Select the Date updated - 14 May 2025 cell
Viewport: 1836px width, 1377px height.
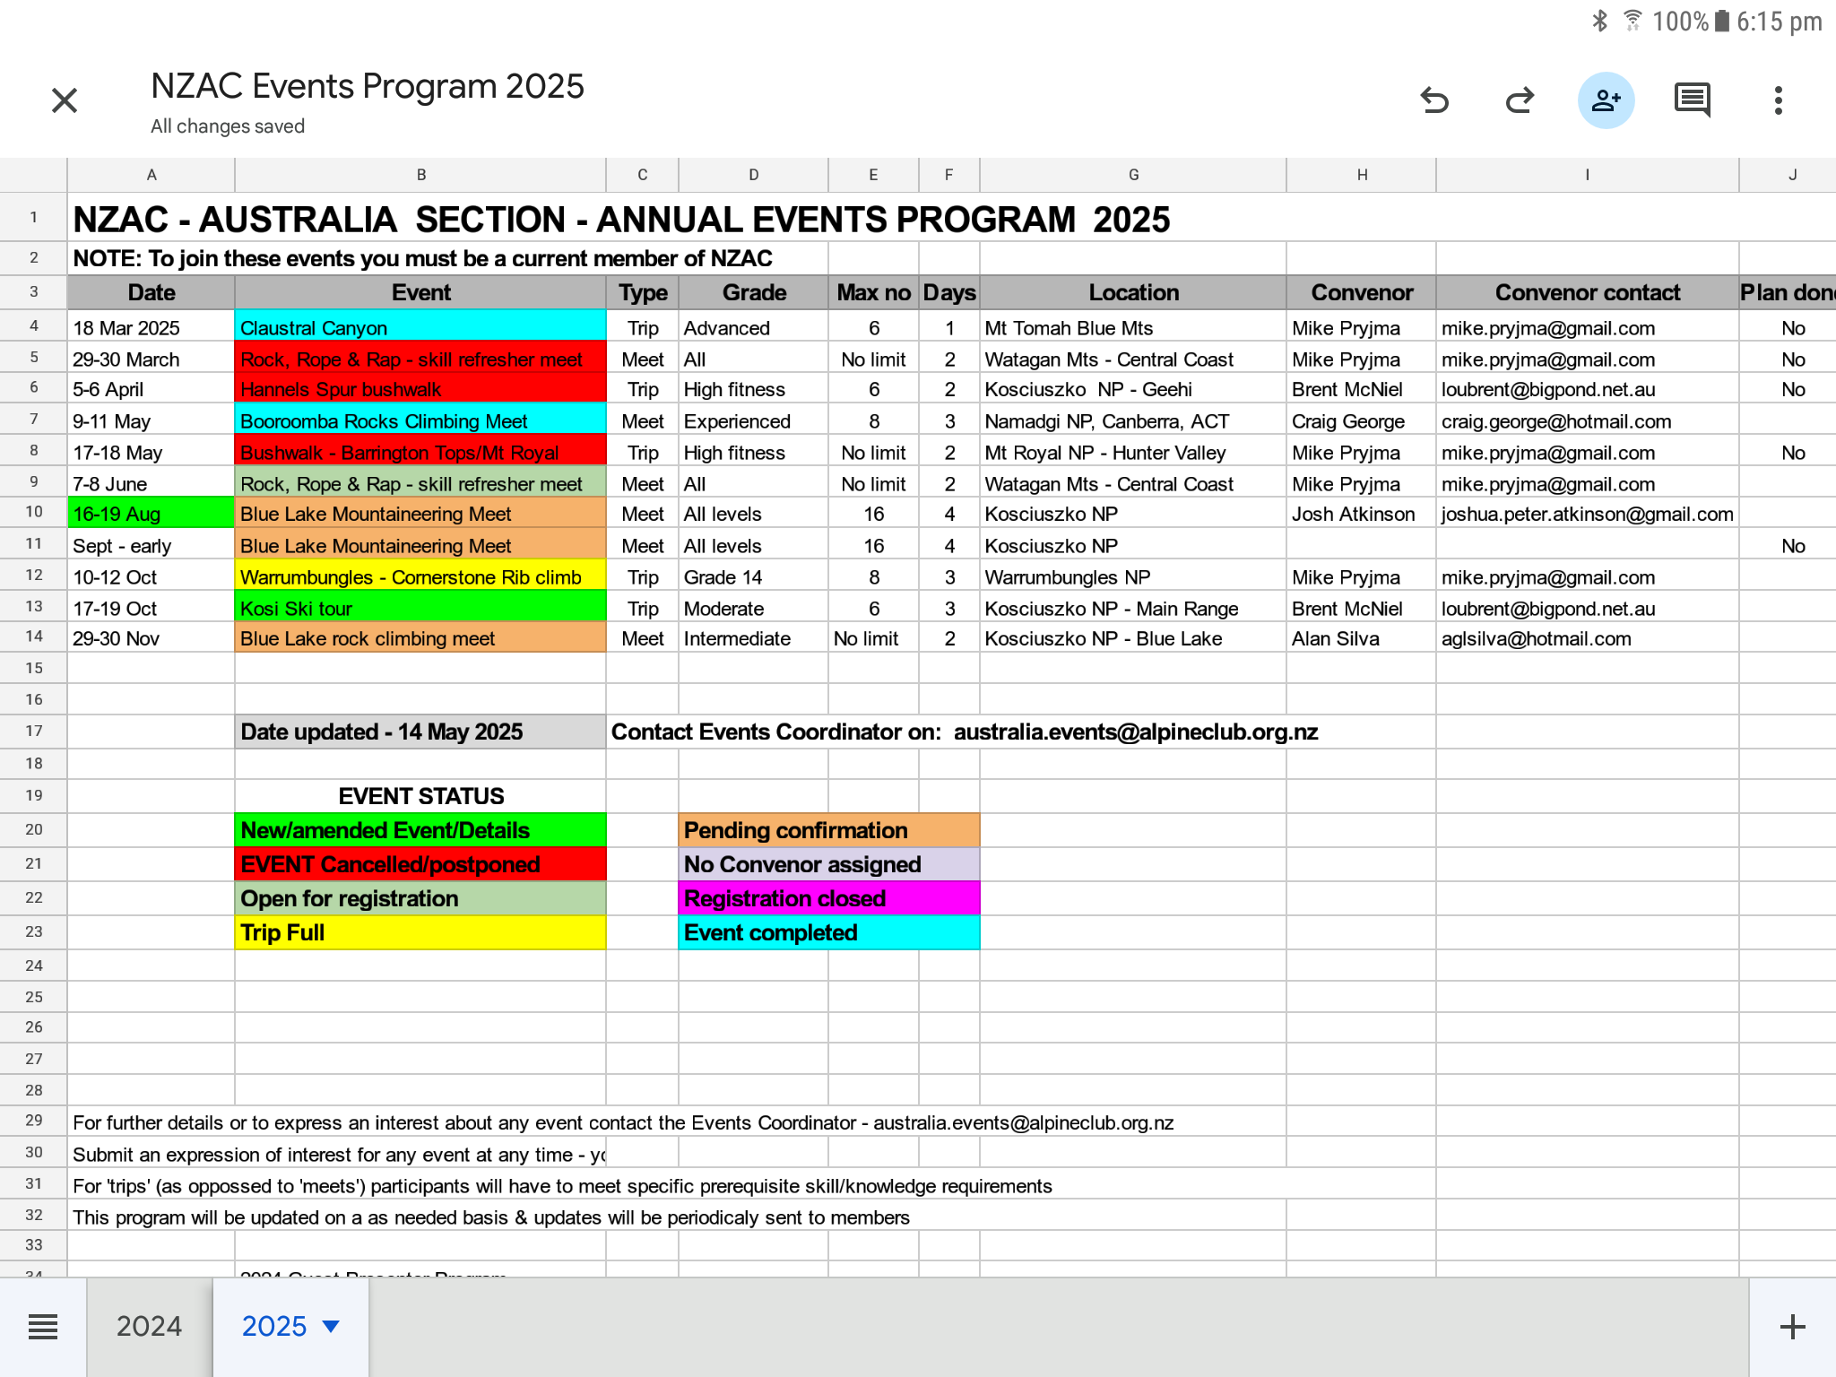[420, 732]
